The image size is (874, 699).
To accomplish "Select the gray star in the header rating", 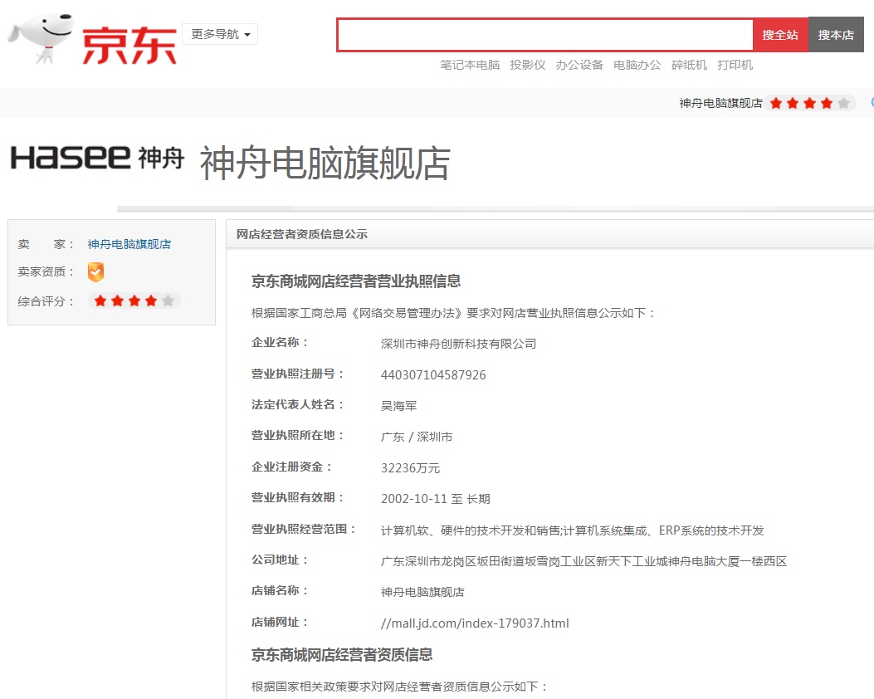I will click(845, 102).
